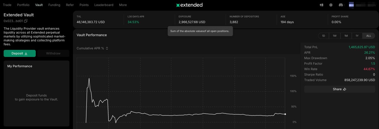
Task: Copy the vault address 0x023...bd01
Action: [x=26, y=21]
